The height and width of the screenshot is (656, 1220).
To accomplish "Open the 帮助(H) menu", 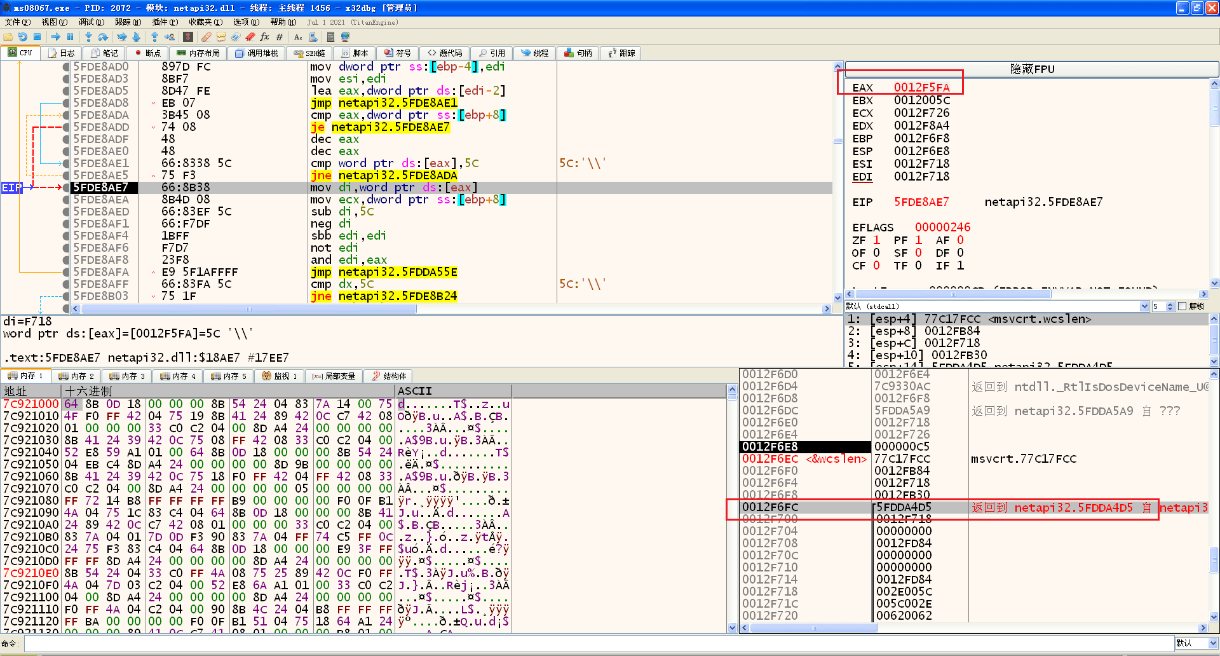I will coord(283,22).
